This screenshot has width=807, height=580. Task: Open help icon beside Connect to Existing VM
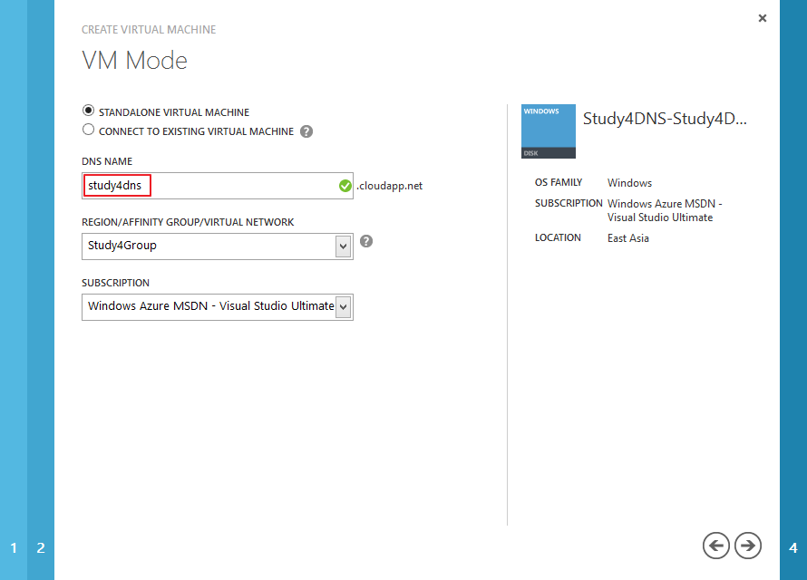tap(306, 131)
